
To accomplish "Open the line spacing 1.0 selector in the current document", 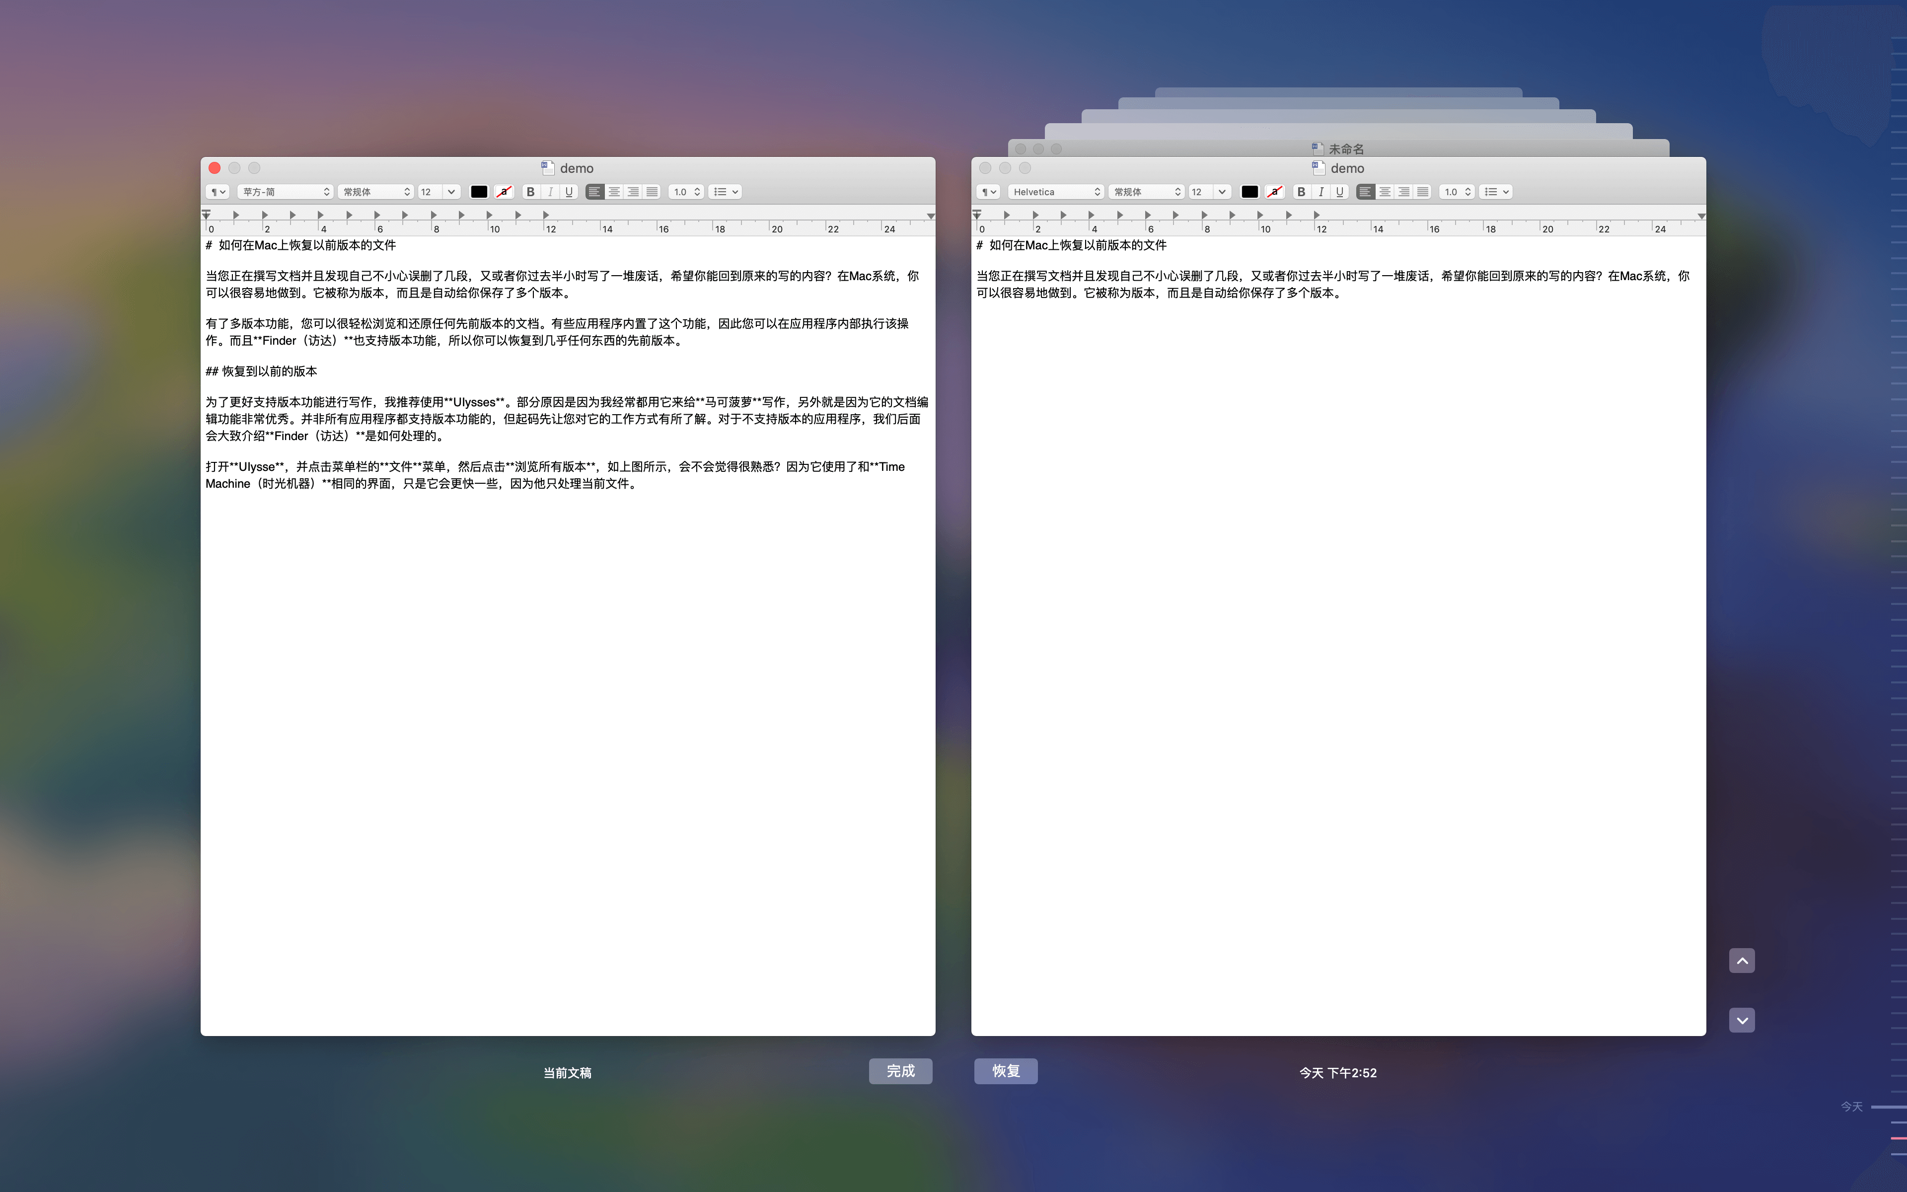I will 685,192.
